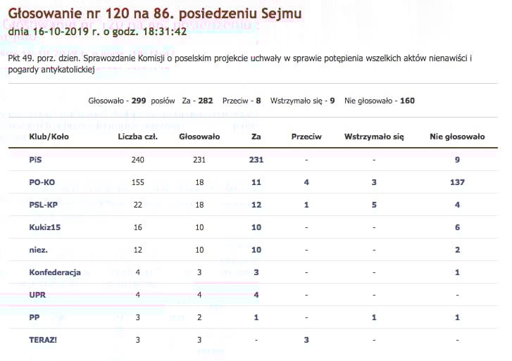Click PP Nie głosowało count 1
Image resolution: width=512 pixels, height=361 pixels.
tap(457, 317)
